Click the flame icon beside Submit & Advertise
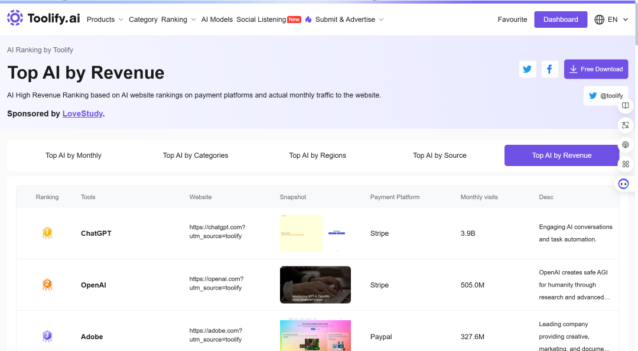The image size is (638, 351). coord(308,19)
